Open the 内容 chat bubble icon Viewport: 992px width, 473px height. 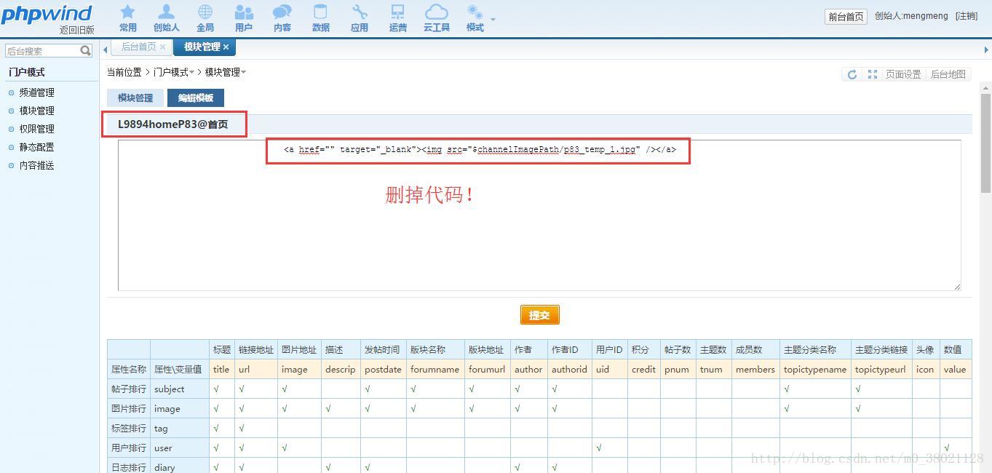282,17
